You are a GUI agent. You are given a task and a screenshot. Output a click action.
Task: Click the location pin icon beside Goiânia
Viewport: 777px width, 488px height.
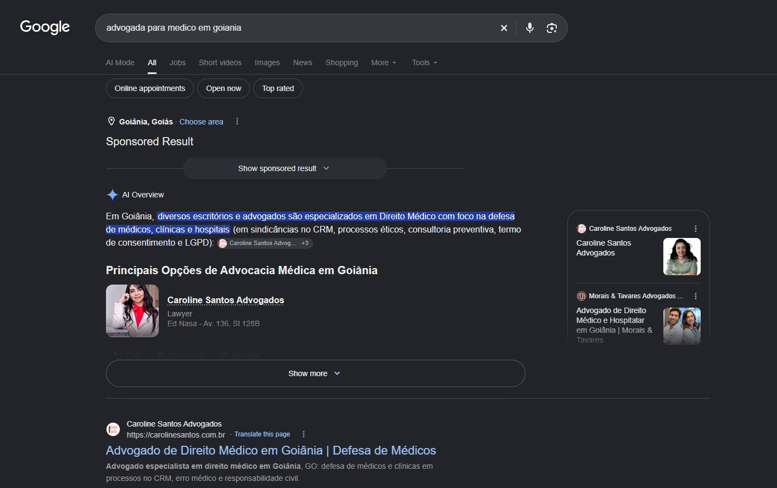pyautogui.click(x=111, y=121)
